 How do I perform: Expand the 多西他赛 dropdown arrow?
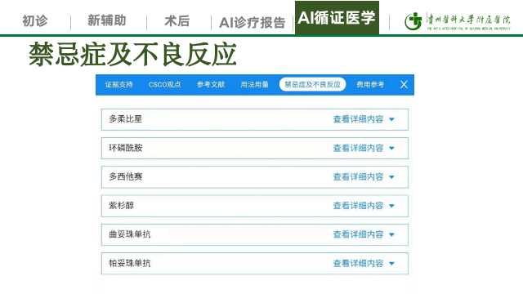pos(392,177)
